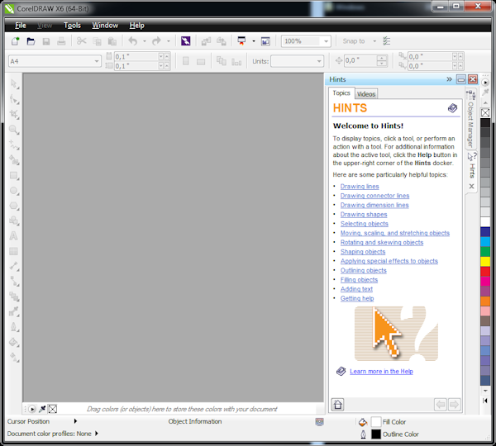
Task: Expand the Cursor Position arrow
Action: 76,421
